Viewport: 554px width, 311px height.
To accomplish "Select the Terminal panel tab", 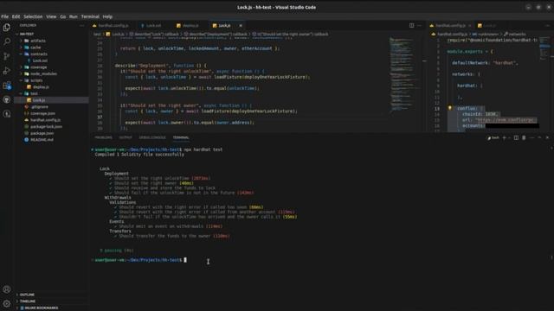I will pyautogui.click(x=181, y=137).
